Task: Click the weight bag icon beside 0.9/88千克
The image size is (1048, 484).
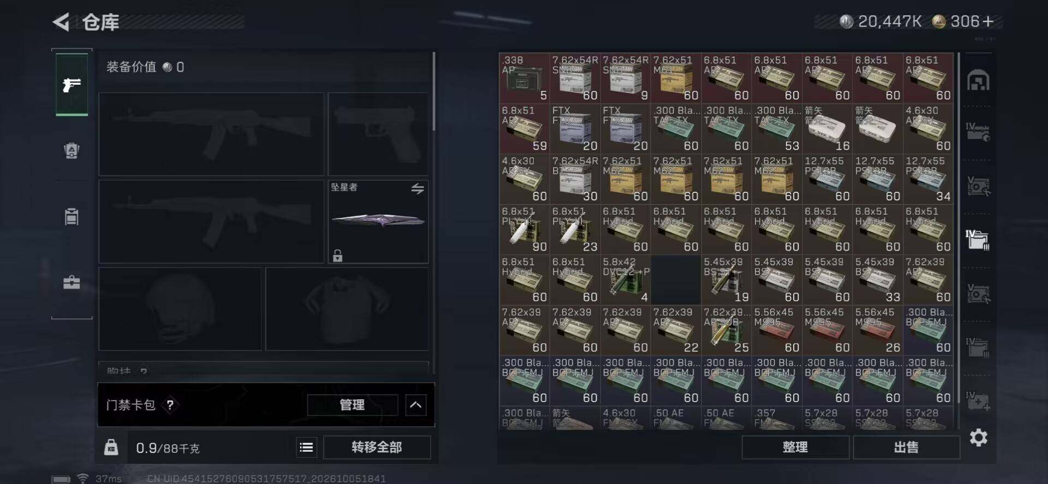Action: click(x=111, y=447)
